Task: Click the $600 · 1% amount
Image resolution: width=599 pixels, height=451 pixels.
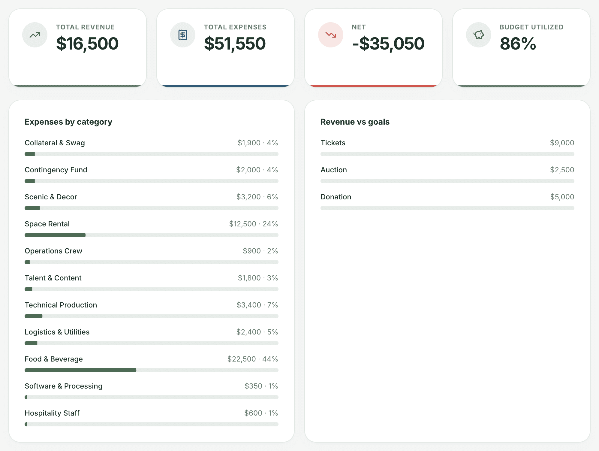Action: (261, 413)
